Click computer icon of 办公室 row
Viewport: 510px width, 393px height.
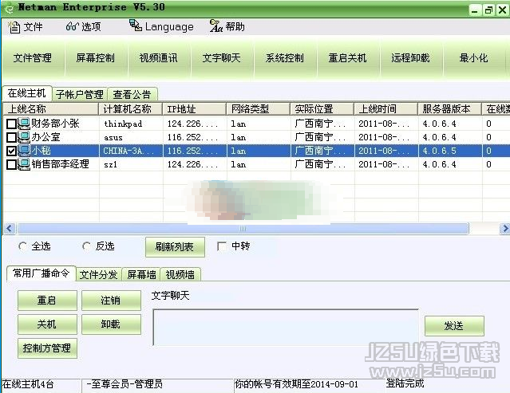tap(24, 137)
